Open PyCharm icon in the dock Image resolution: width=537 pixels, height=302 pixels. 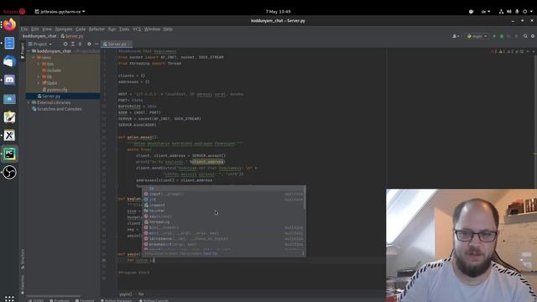pyautogui.click(x=9, y=154)
